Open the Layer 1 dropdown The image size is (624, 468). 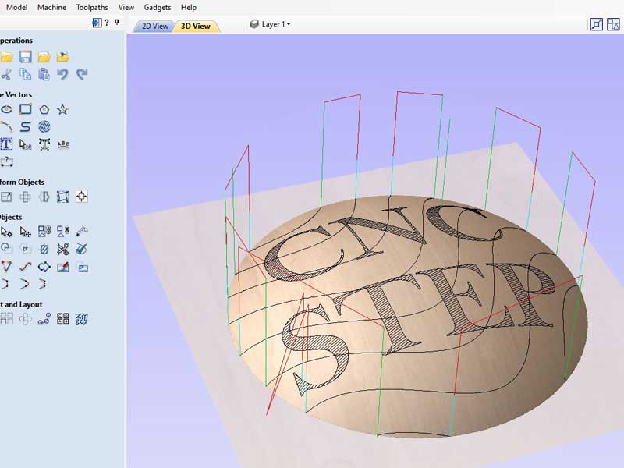click(271, 25)
